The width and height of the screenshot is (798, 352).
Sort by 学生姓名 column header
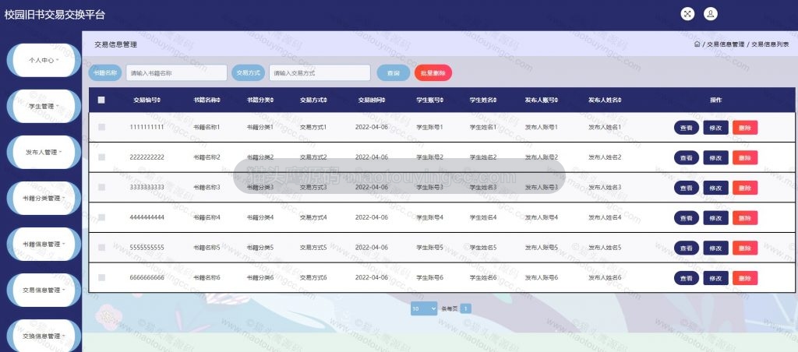[x=482, y=100]
